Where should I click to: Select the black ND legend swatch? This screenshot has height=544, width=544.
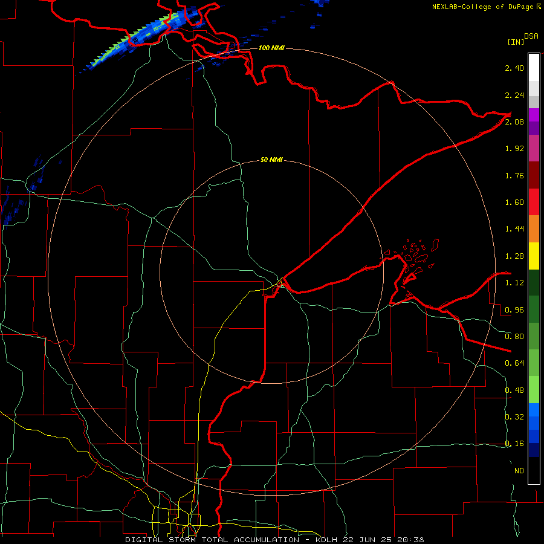click(534, 470)
